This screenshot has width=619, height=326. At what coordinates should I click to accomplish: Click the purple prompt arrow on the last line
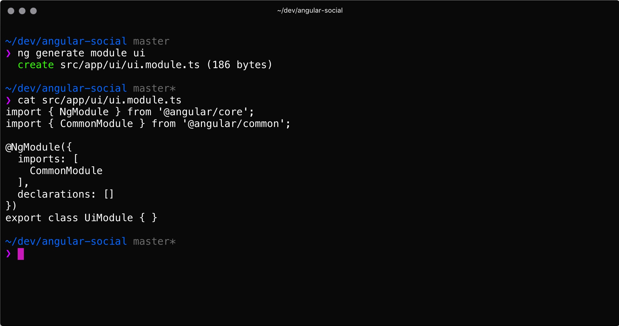pyautogui.click(x=8, y=254)
